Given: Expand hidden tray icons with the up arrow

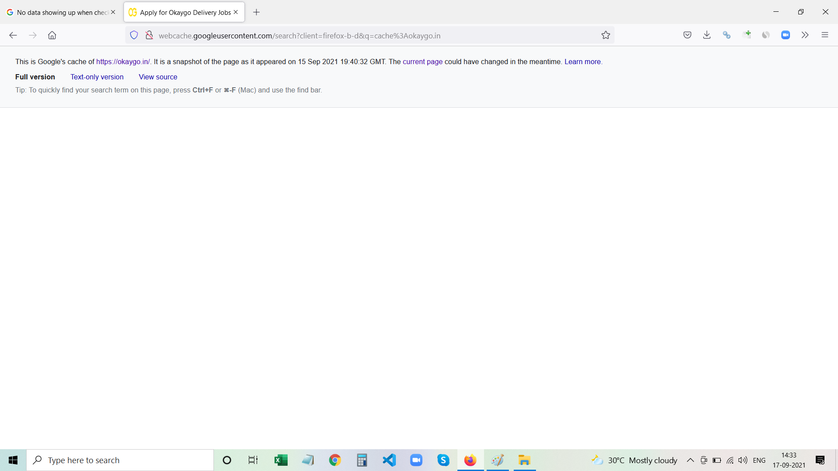Looking at the screenshot, I should 690,460.
